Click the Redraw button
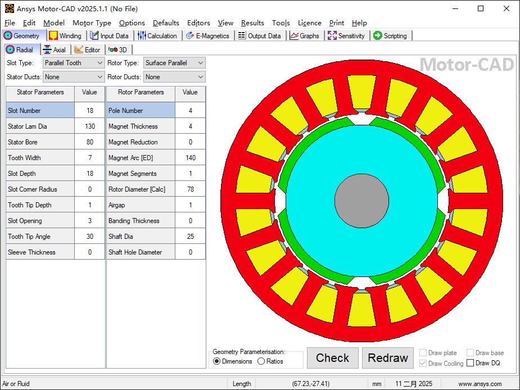 pos(388,358)
